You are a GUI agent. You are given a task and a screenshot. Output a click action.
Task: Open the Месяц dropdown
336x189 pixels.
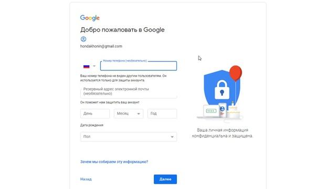click(129, 113)
